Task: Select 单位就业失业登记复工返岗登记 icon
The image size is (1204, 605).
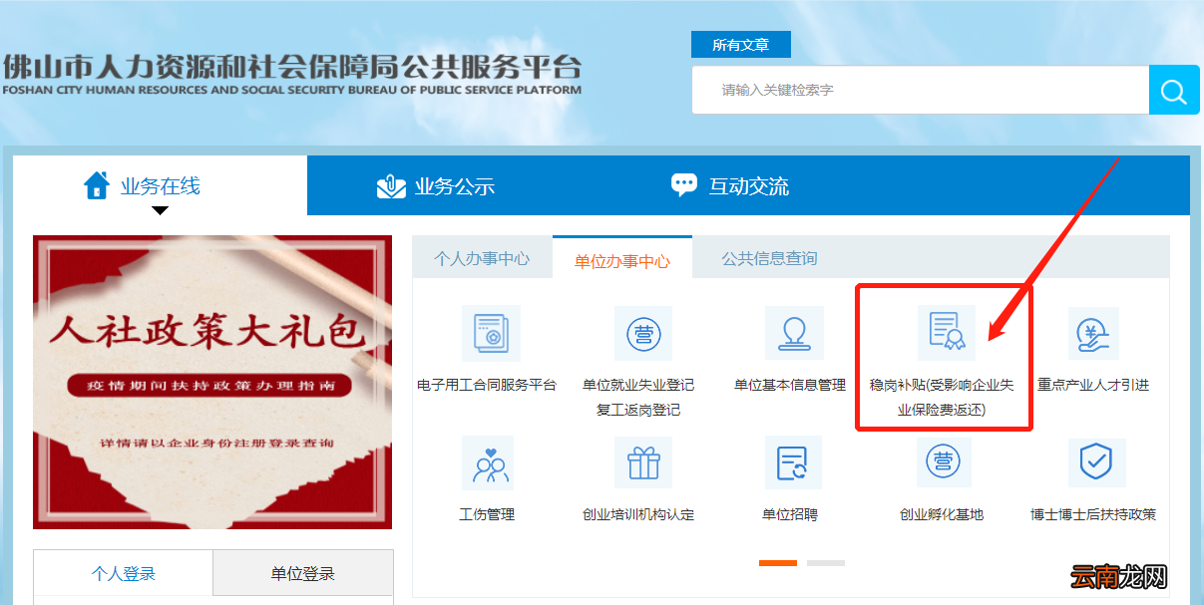Action: (x=643, y=334)
